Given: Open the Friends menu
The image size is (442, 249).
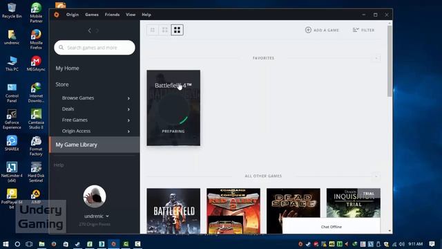Looking at the screenshot, I should pyautogui.click(x=112, y=15).
